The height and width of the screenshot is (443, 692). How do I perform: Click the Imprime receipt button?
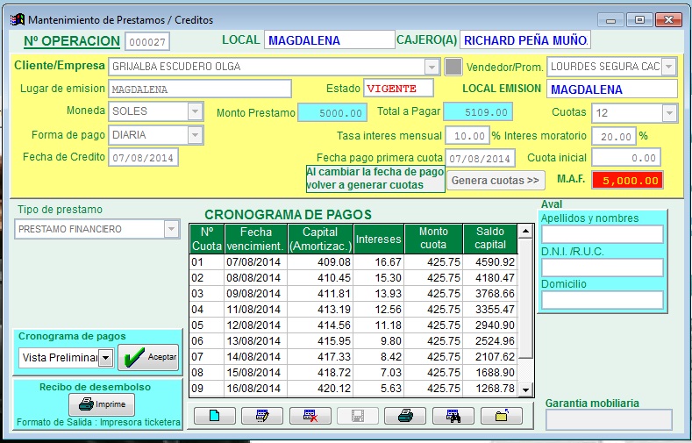pos(102,404)
